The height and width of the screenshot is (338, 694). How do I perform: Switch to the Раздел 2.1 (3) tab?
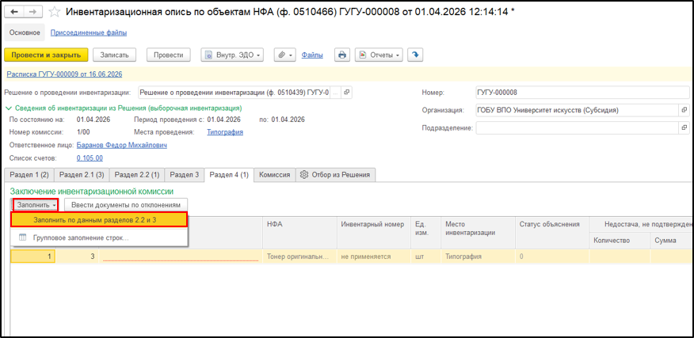(82, 175)
